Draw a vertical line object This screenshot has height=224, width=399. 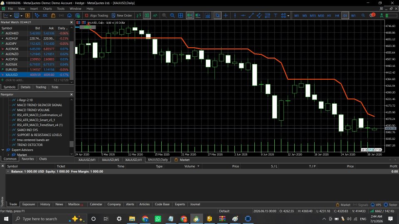point(234,15)
